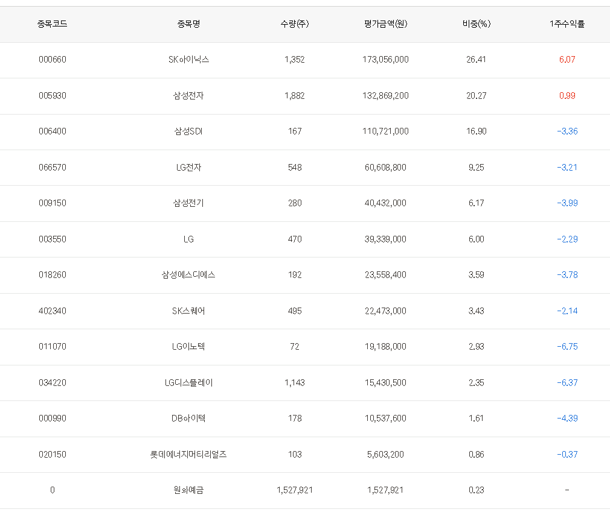The width and height of the screenshot is (610, 515).
Task: Click the red 0.99 weekly return
Action: pyautogui.click(x=567, y=95)
